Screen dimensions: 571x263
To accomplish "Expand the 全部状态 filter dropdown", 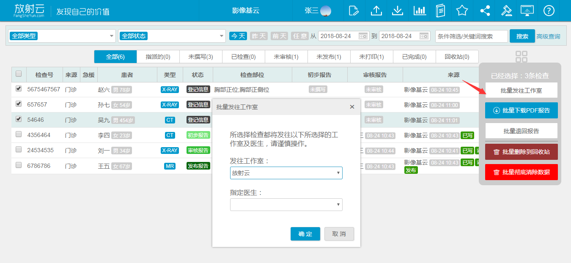I will tap(172, 36).
